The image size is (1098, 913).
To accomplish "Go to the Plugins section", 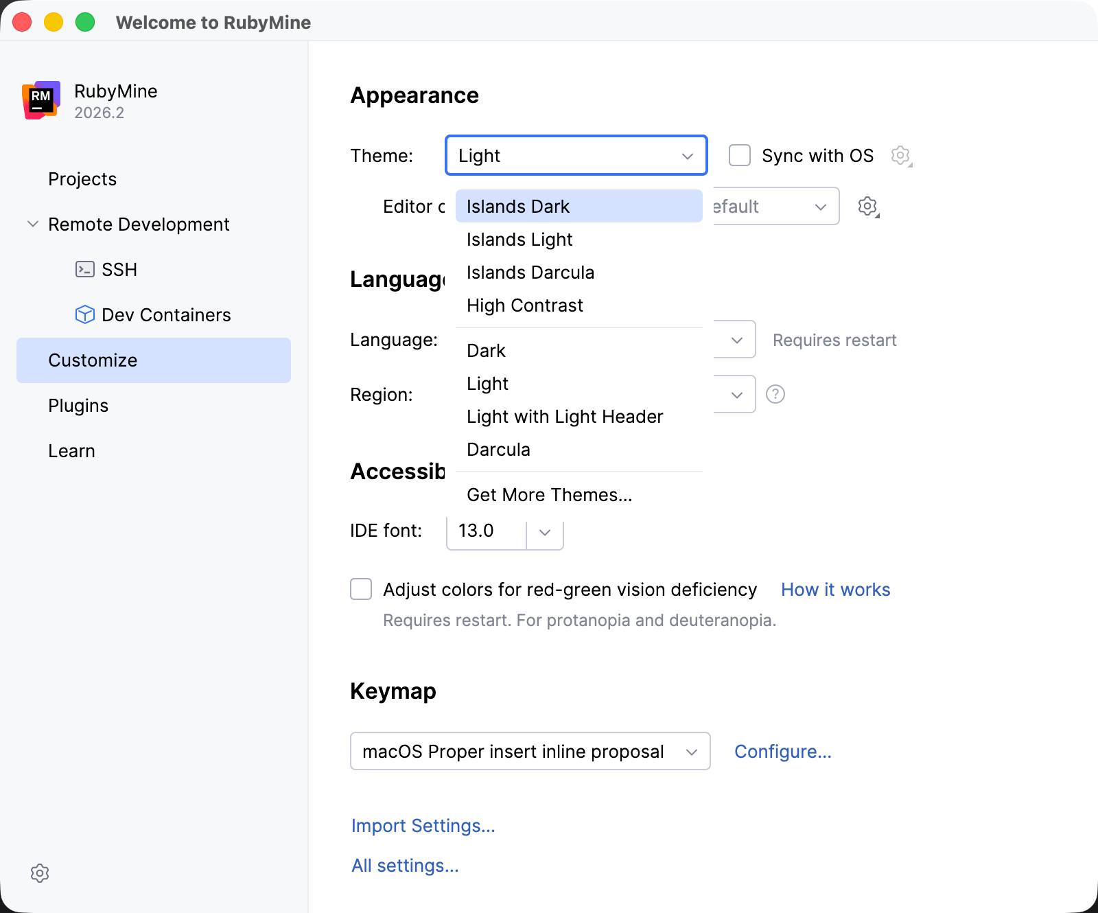I will [154, 405].
